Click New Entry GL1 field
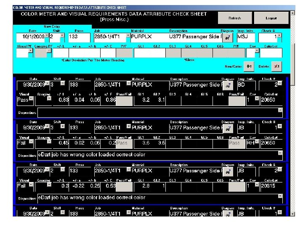This screenshot has width=303, height=227. point(142,53)
